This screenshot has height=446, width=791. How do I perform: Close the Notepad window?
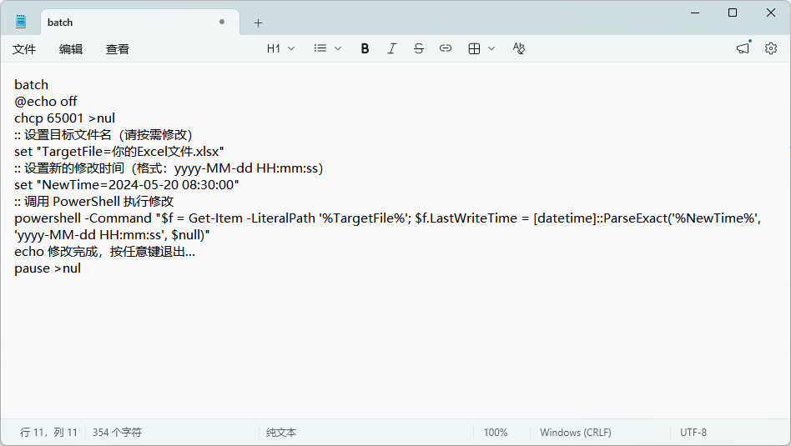[x=771, y=13]
